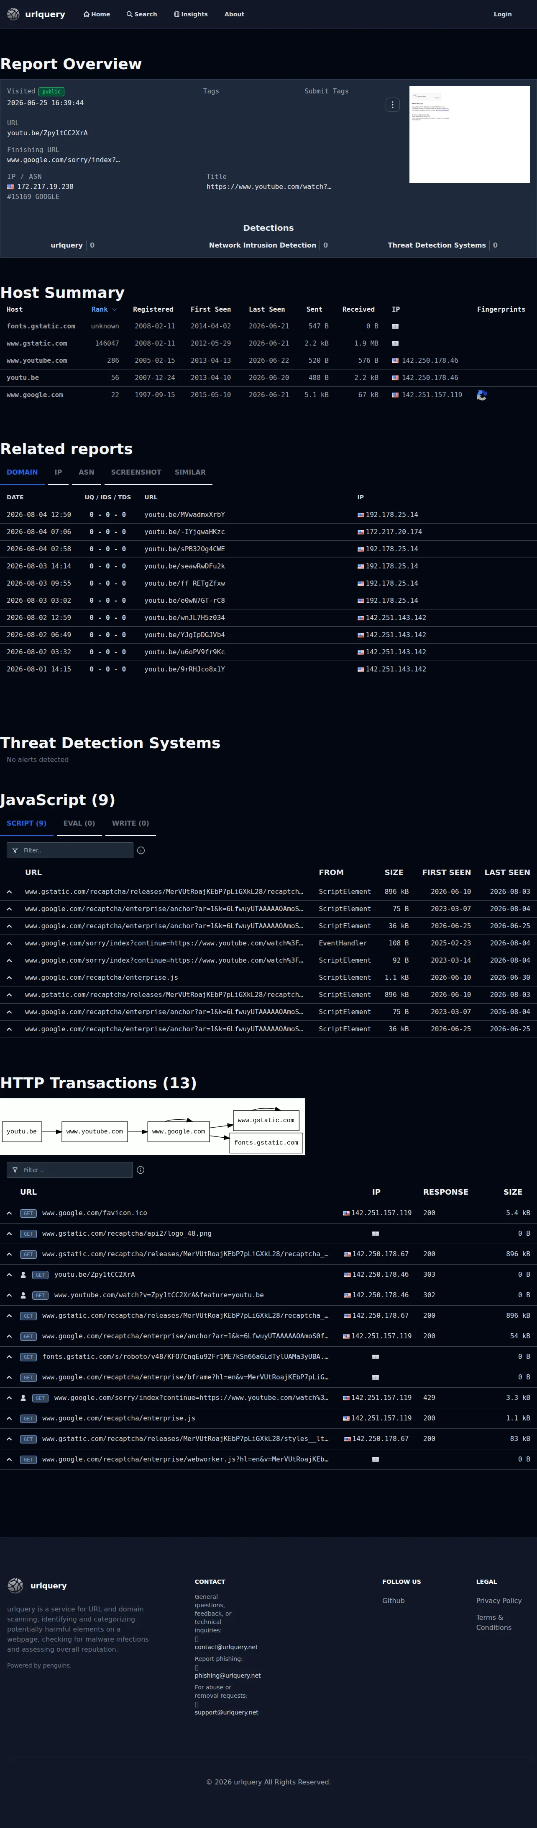The image size is (537, 1828).
Task: Click the flag icon on the styles__ltr transaction row
Action: pyautogui.click(x=347, y=1439)
